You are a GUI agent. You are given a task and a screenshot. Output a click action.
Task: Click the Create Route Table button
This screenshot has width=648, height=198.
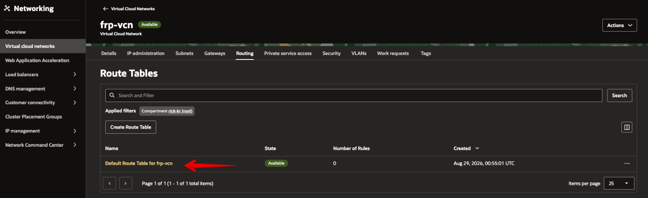click(x=131, y=127)
